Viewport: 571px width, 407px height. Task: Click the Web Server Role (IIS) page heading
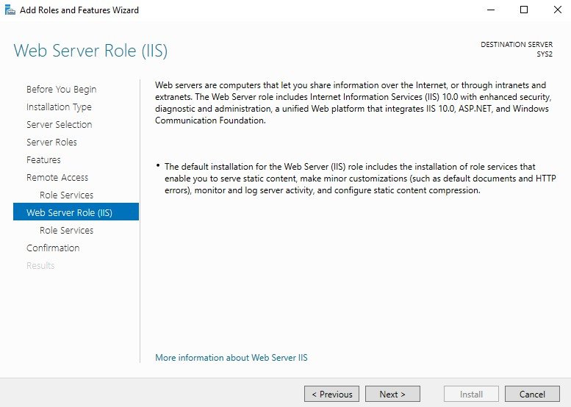(x=90, y=51)
